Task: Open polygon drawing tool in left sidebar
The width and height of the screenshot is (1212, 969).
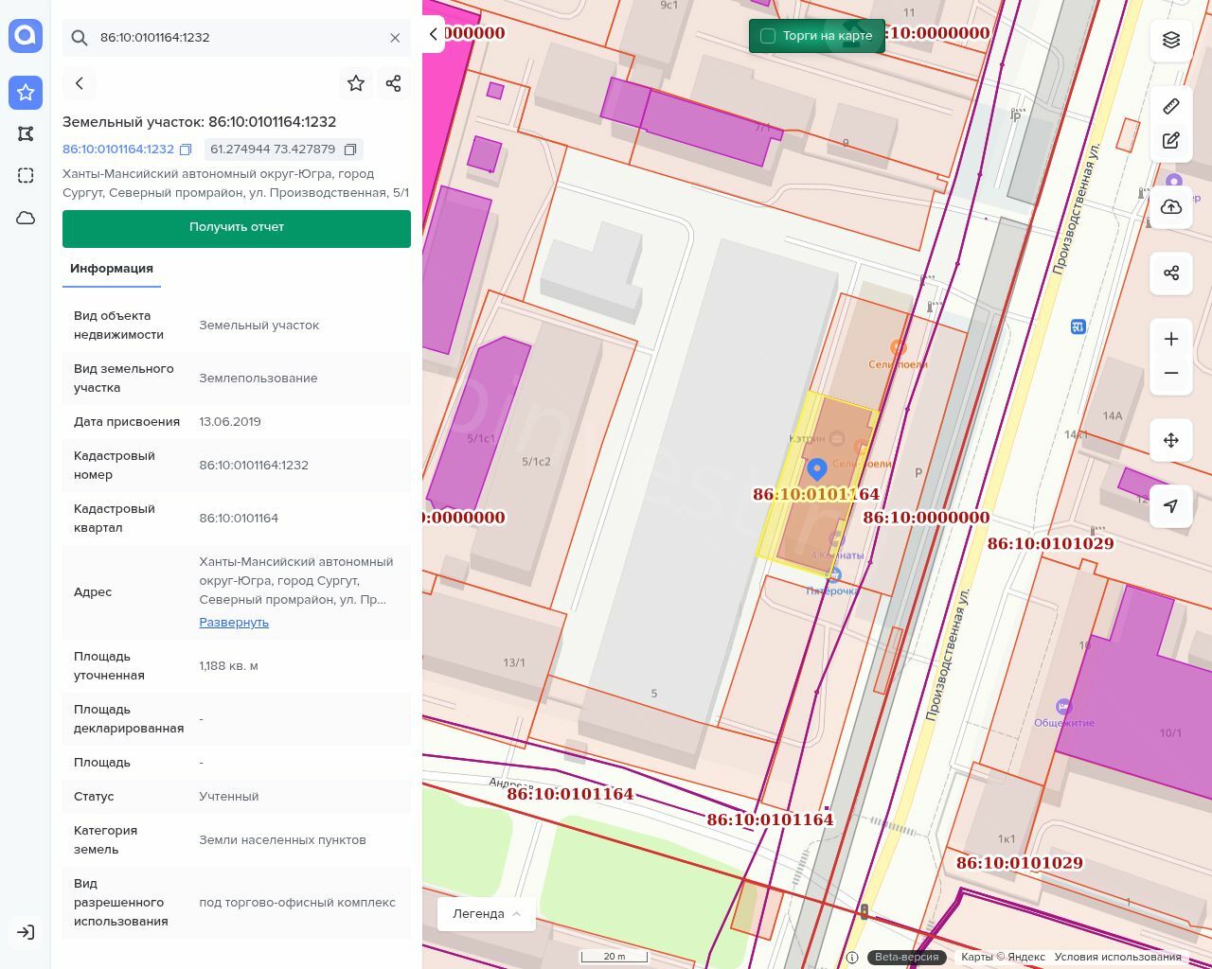Action: pyautogui.click(x=26, y=133)
